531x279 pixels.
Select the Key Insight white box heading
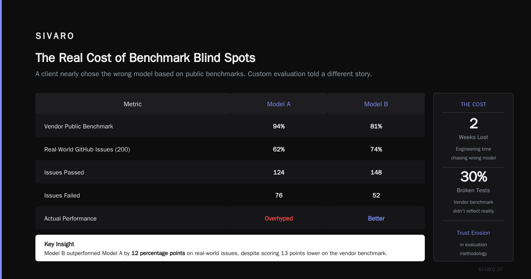pyautogui.click(x=59, y=244)
